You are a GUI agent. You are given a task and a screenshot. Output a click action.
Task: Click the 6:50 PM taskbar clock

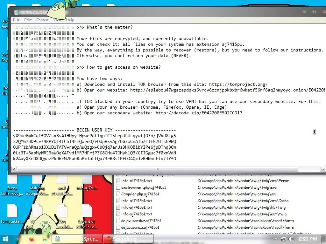click(308, 239)
